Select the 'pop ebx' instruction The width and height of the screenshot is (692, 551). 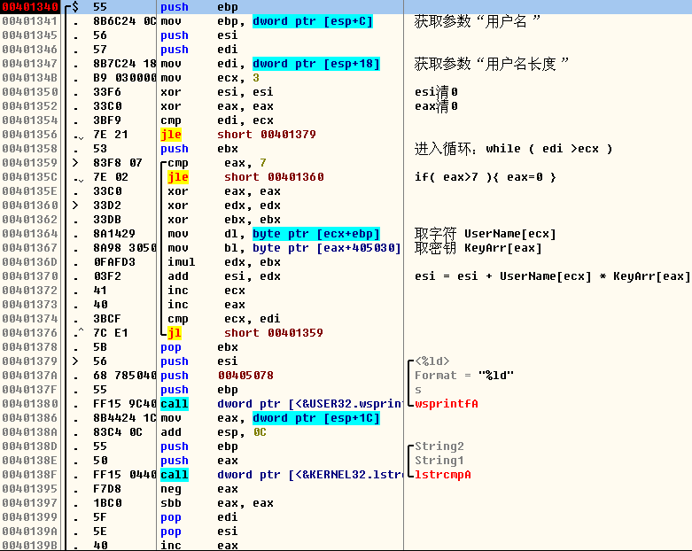199,346
